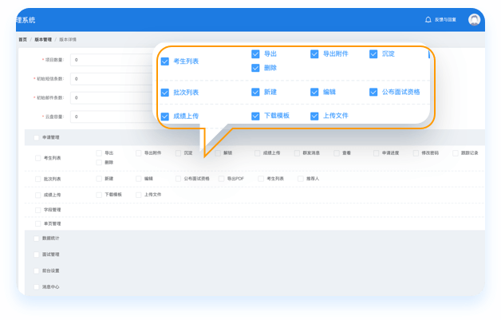Click the 云盘容量 input field
This screenshot has height=320, width=501.
click(x=112, y=117)
